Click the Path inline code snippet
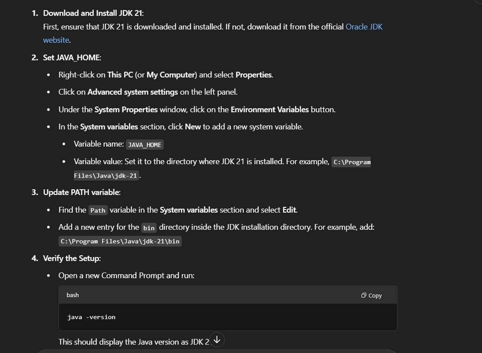The height and width of the screenshot is (353, 482). click(x=98, y=210)
